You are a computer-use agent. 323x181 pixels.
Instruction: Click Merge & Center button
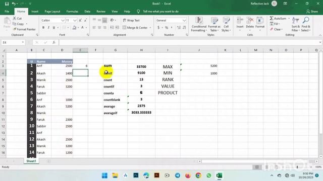coord(135,28)
